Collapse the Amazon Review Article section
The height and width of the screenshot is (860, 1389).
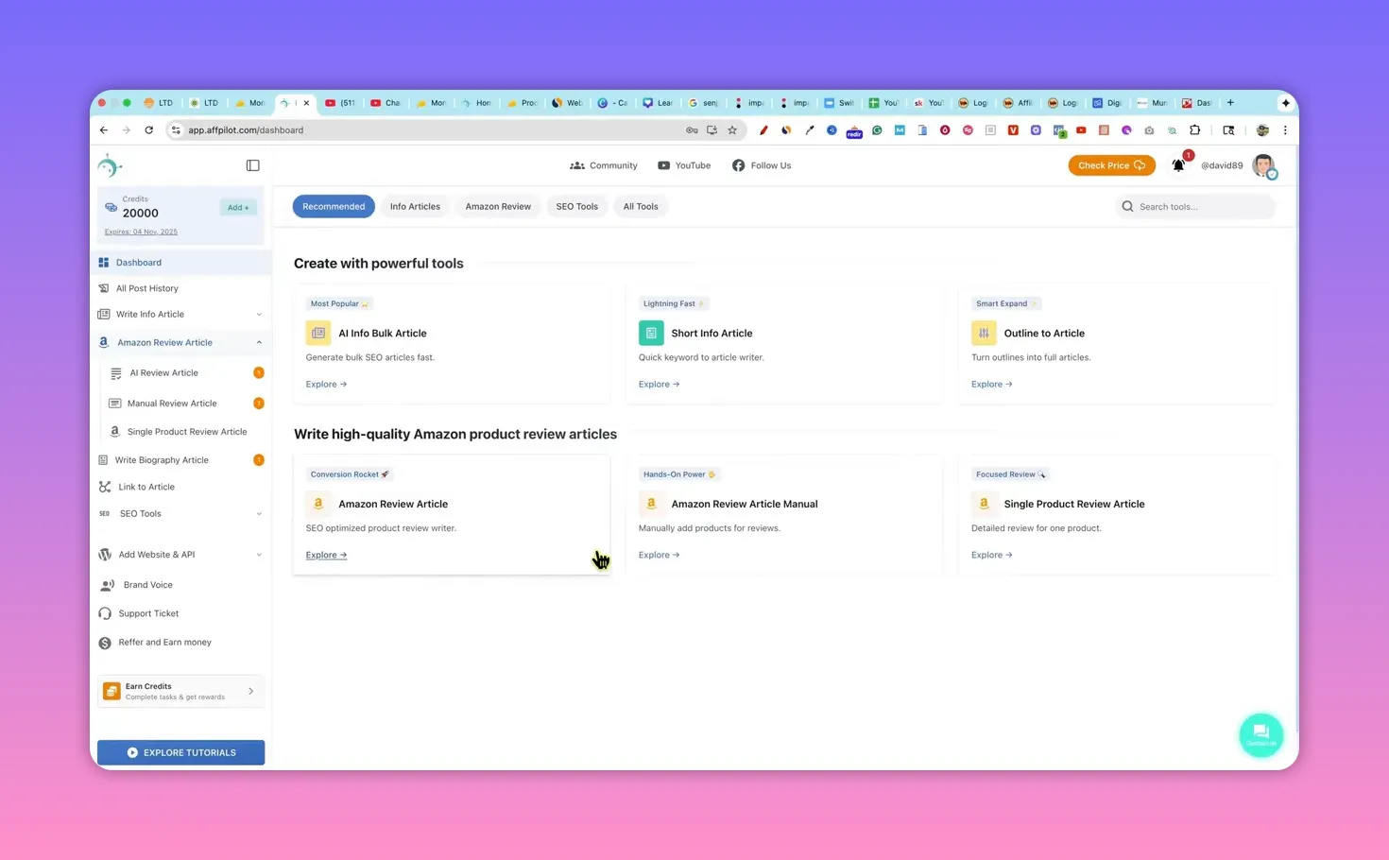(259, 342)
